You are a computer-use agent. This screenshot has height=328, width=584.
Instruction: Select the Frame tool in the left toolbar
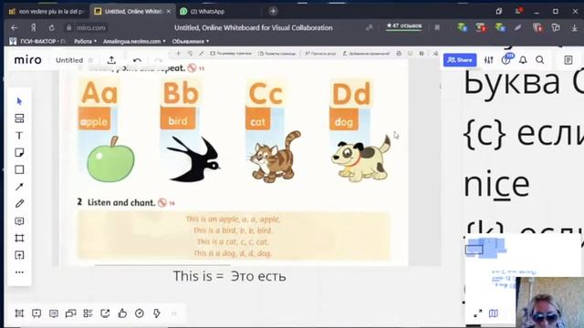[19, 238]
